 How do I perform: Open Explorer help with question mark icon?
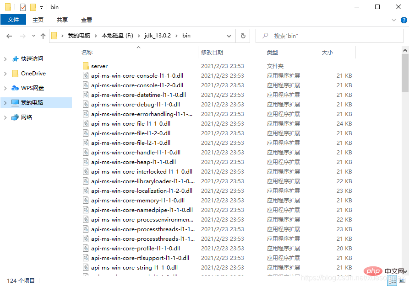tap(404, 20)
